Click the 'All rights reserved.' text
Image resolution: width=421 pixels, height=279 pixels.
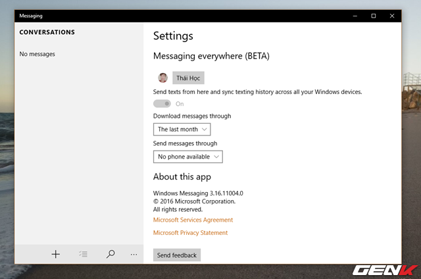(x=178, y=209)
